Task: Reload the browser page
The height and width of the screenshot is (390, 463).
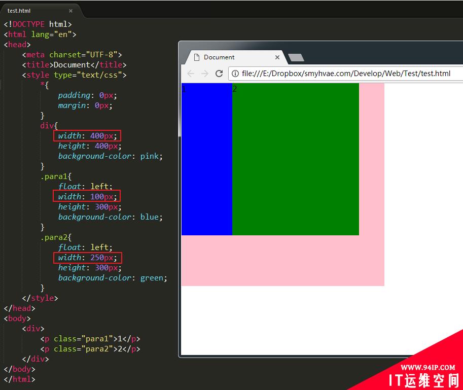Action: tap(219, 74)
